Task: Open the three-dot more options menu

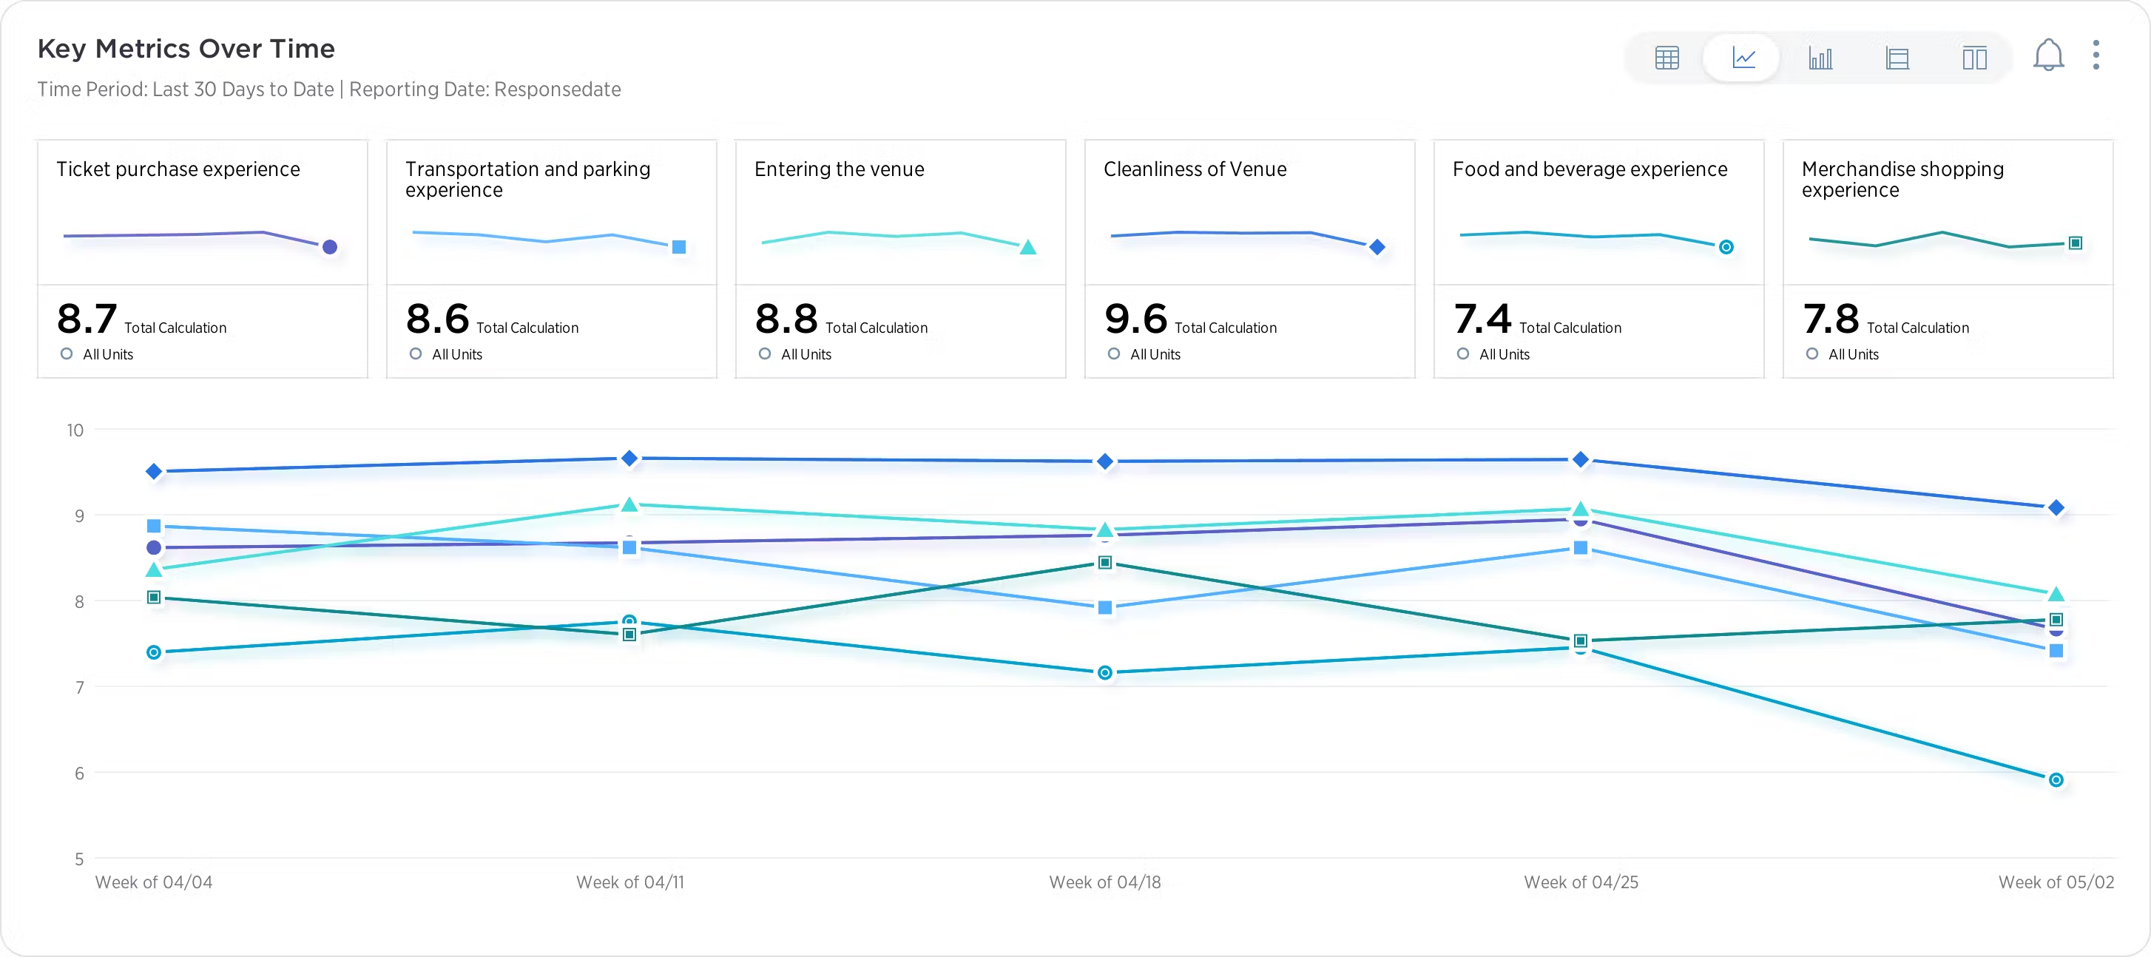Action: (x=2096, y=55)
